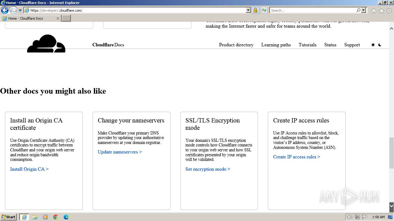Image resolution: width=394 pixels, height=221 pixels.
Task: Click the Create IP access rules heading
Action: click(x=301, y=120)
